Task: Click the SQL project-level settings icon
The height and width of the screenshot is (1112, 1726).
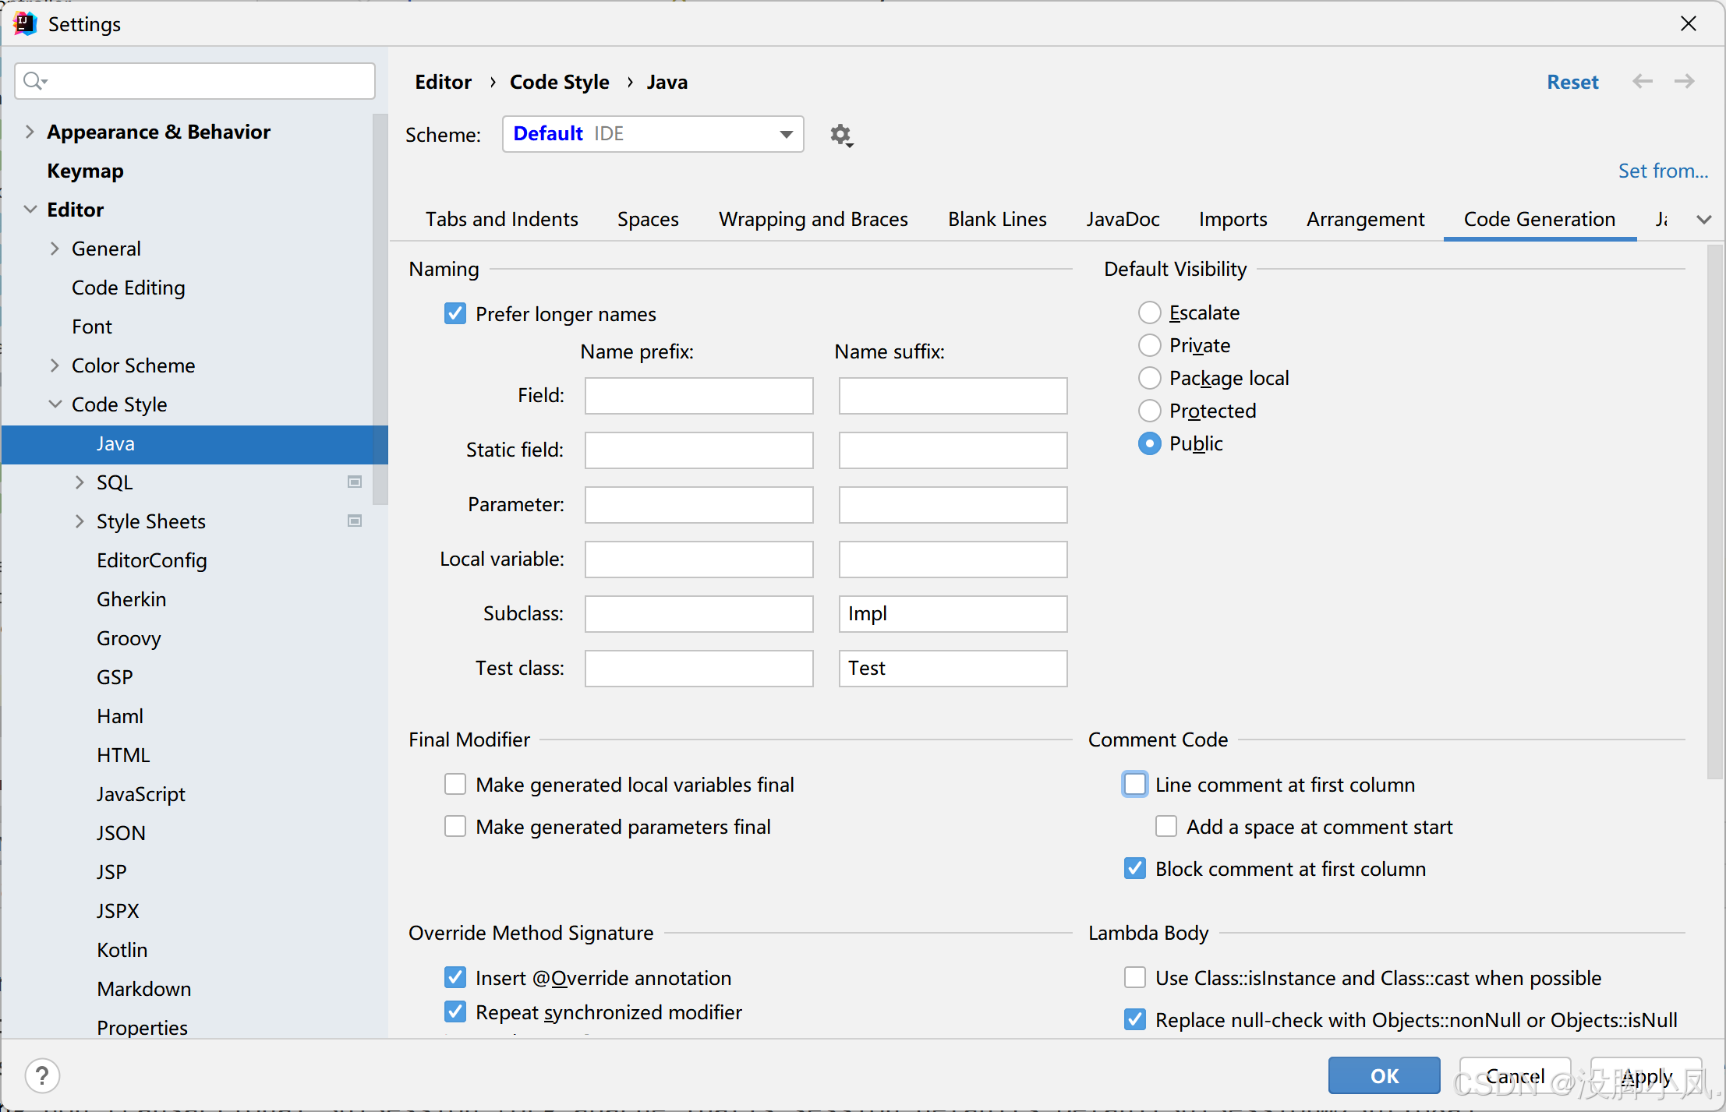Action: tap(355, 482)
